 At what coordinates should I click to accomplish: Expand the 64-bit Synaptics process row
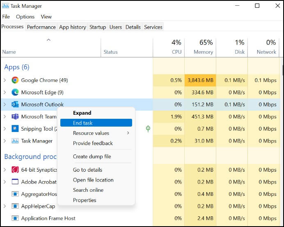(x=5, y=170)
